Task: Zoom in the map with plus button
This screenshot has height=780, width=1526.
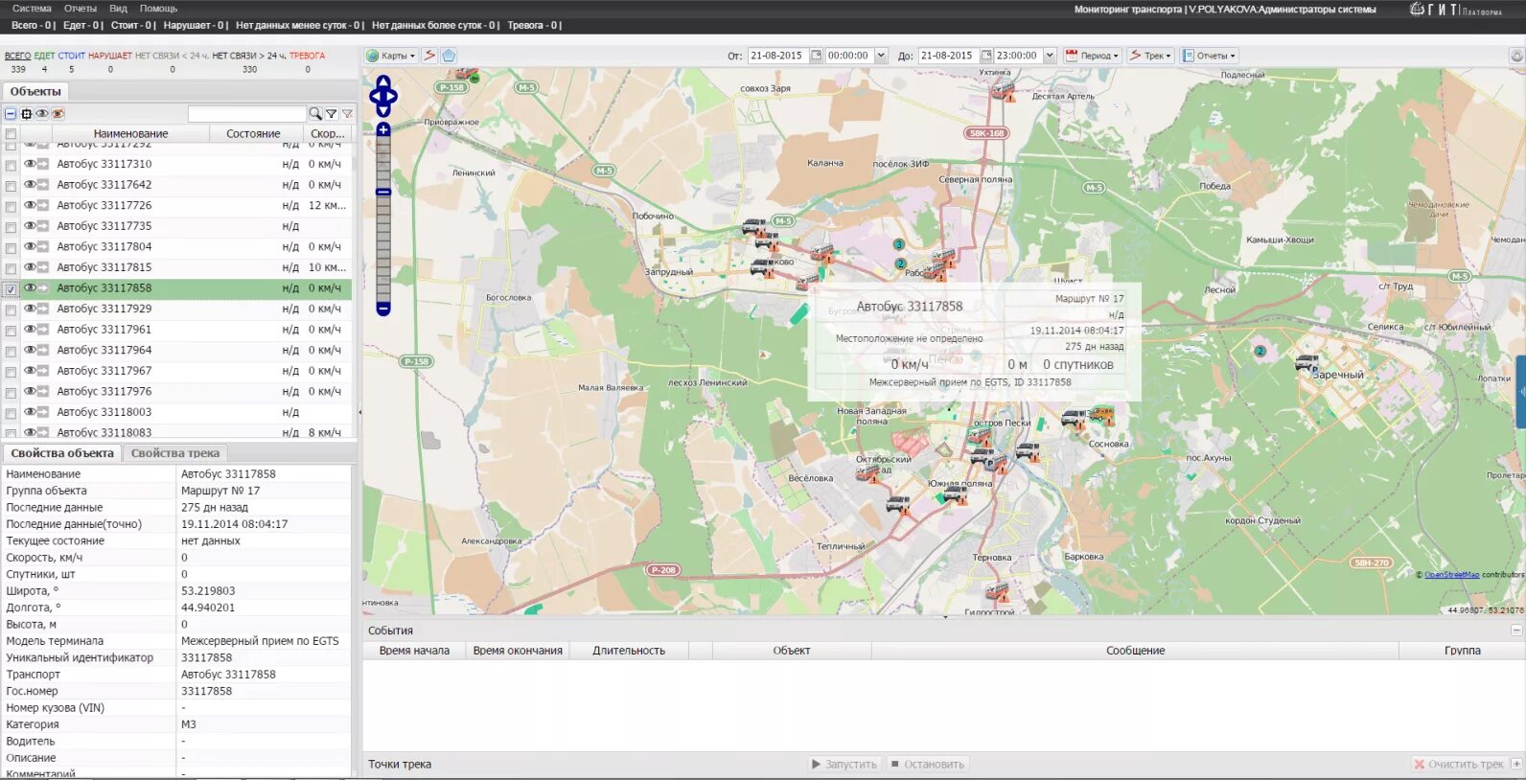Action: point(383,129)
